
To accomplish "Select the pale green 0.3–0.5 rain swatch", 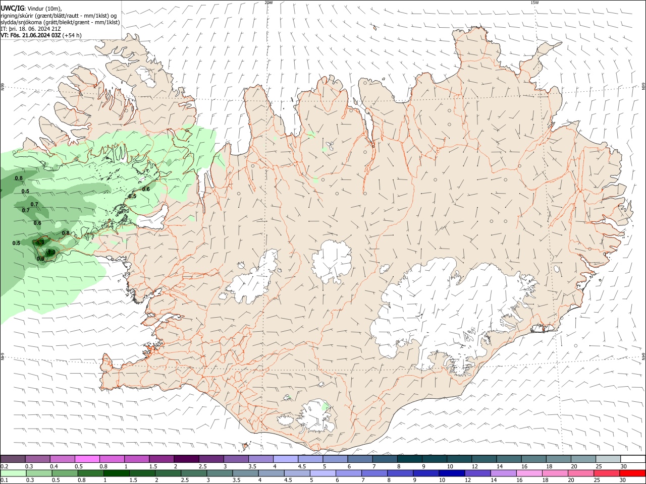I will [x=39, y=473].
